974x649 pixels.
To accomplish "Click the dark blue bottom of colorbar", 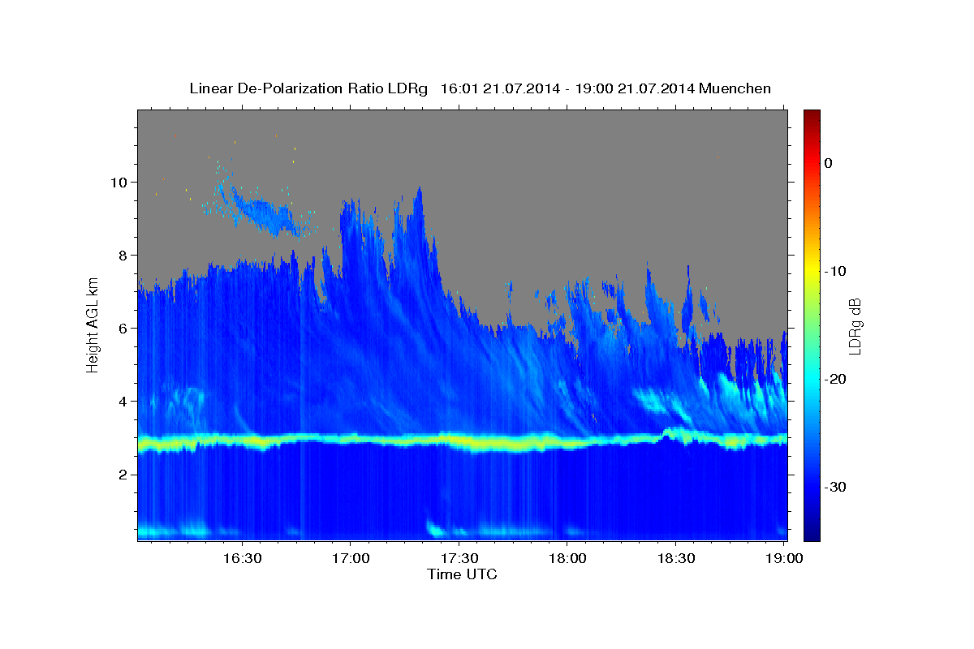I will (812, 534).
